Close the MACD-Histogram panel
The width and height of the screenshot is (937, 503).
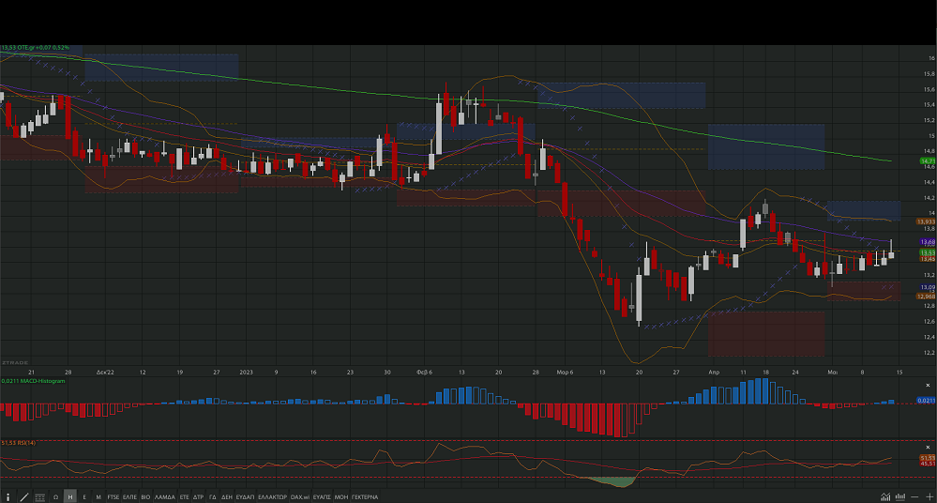tap(928, 385)
